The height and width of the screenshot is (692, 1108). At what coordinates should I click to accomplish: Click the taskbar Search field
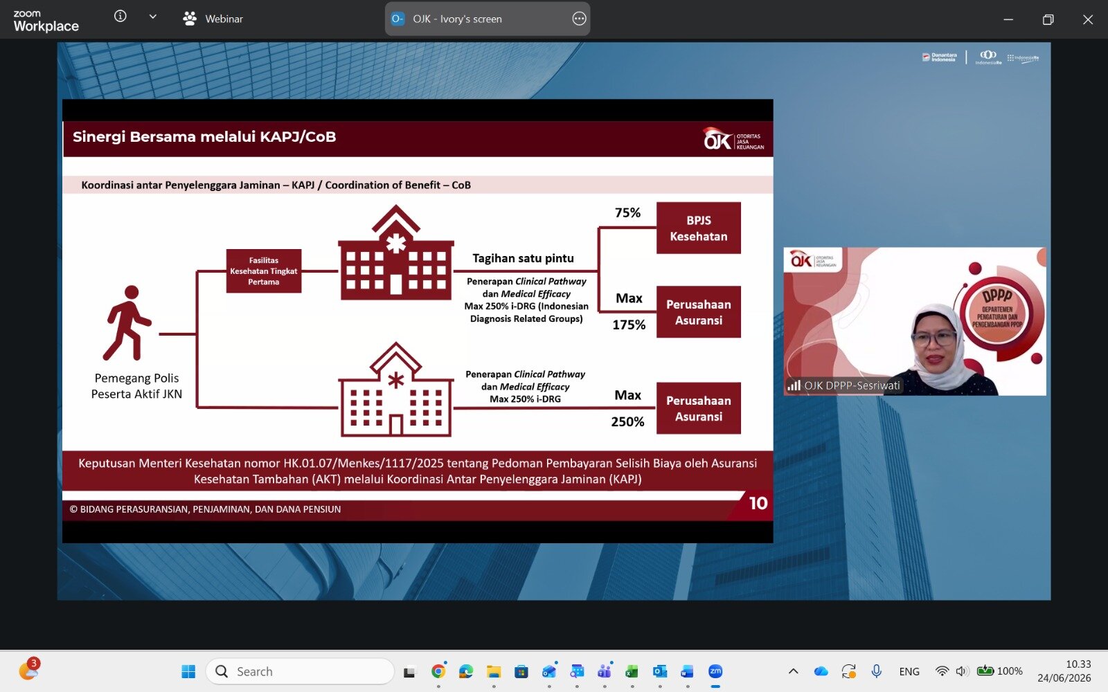(300, 671)
